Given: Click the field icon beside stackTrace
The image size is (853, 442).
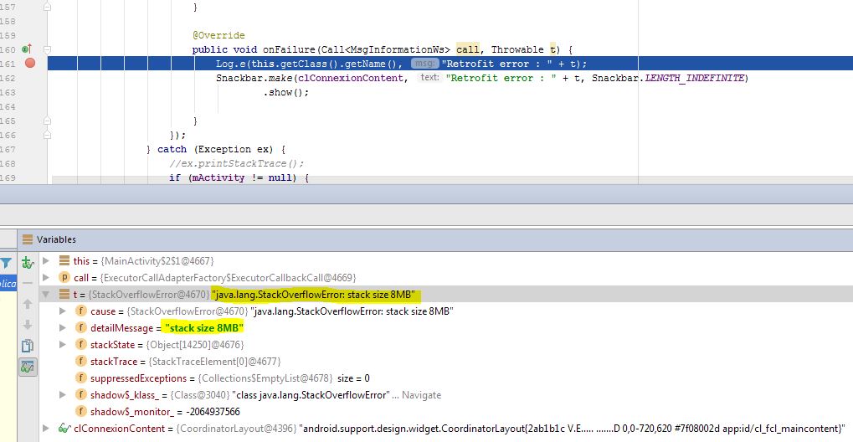Looking at the screenshot, I should click(x=80, y=361).
